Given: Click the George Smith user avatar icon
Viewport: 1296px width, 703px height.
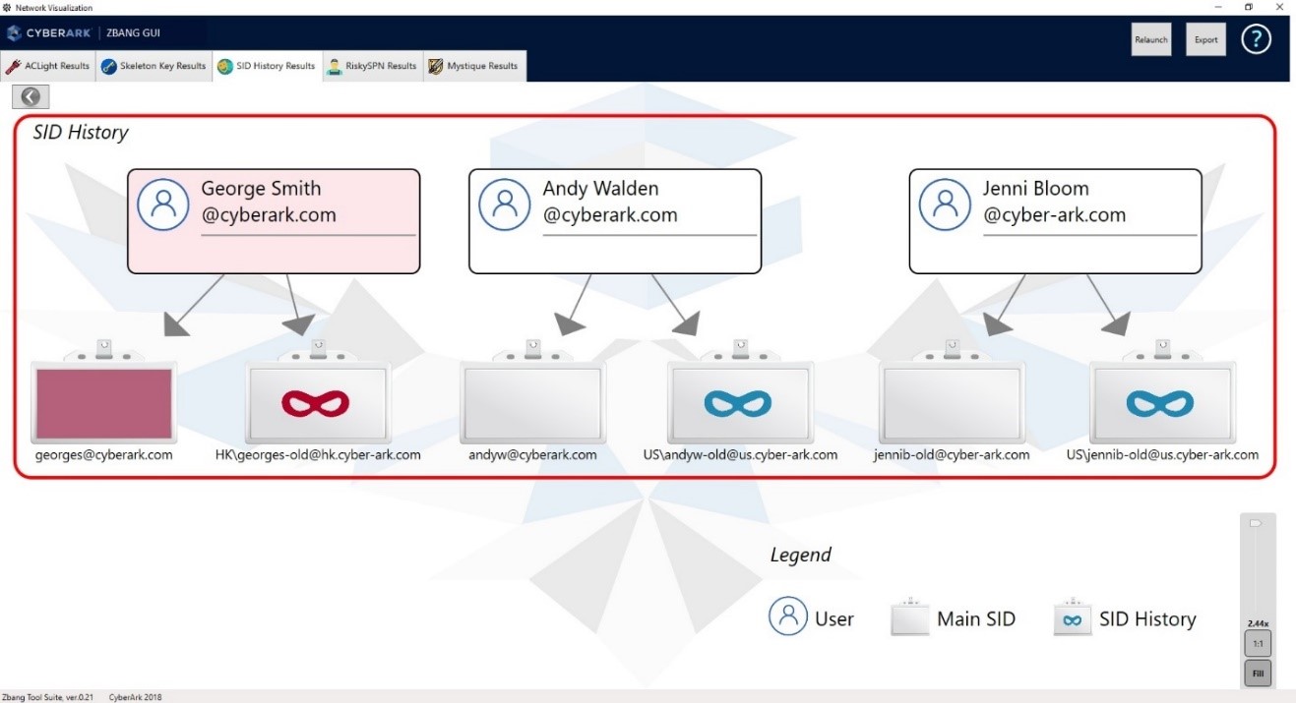Looking at the screenshot, I should [163, 204].
